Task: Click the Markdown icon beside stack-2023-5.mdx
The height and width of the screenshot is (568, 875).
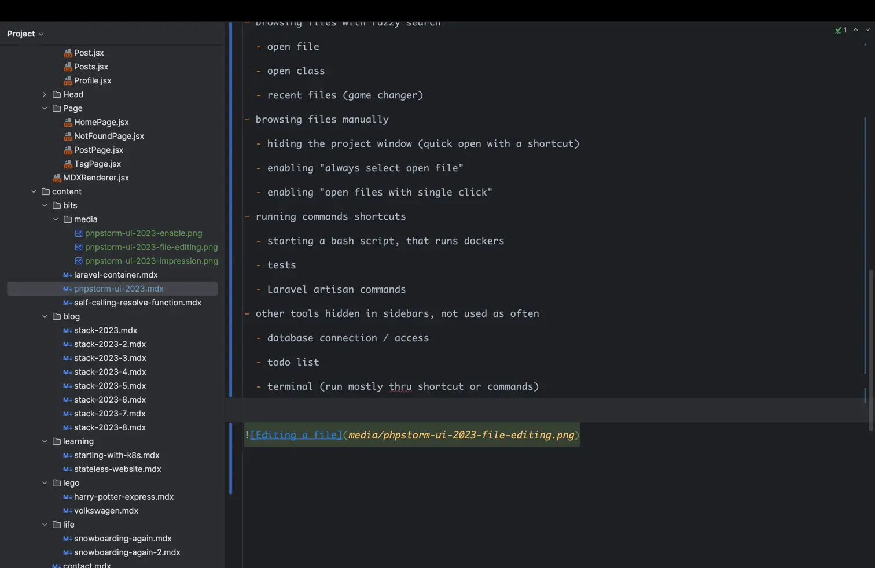Action: point(67,386)
